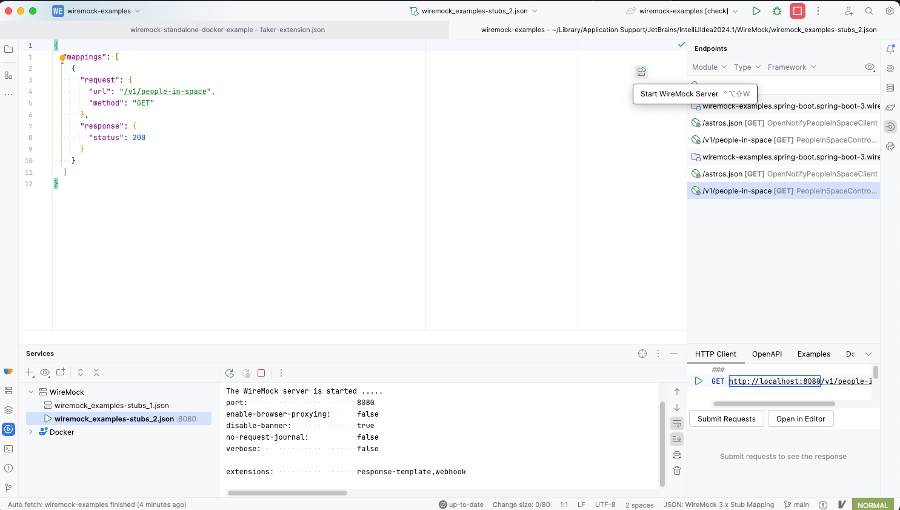Click the Search Everywhere magnifier
Screen dimensions: 900x510
tap(869, 11)
